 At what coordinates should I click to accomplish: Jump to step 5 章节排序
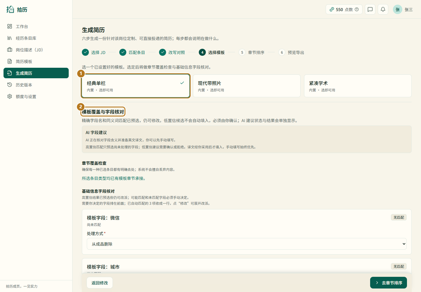(x=252, y=52)
